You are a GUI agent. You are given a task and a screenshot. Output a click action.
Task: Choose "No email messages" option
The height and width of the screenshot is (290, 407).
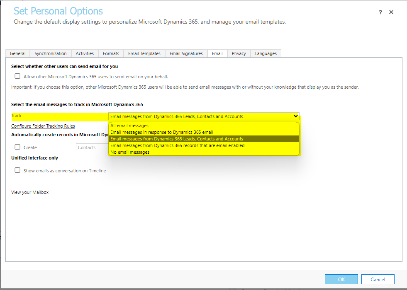coord(204,152)
